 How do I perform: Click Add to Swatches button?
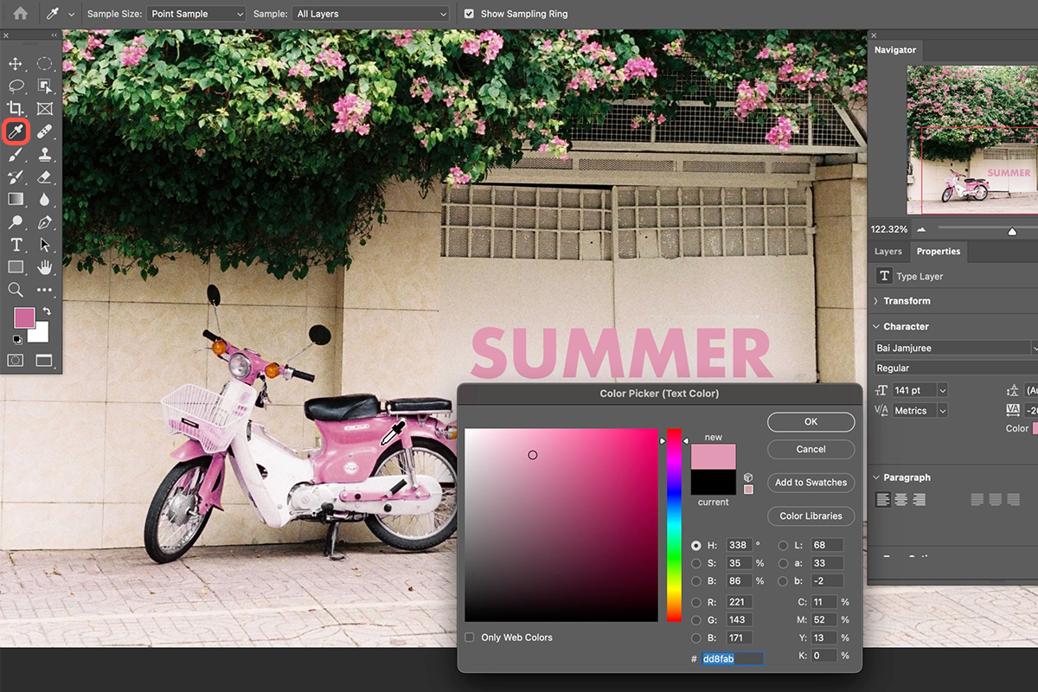pos(811,483)
